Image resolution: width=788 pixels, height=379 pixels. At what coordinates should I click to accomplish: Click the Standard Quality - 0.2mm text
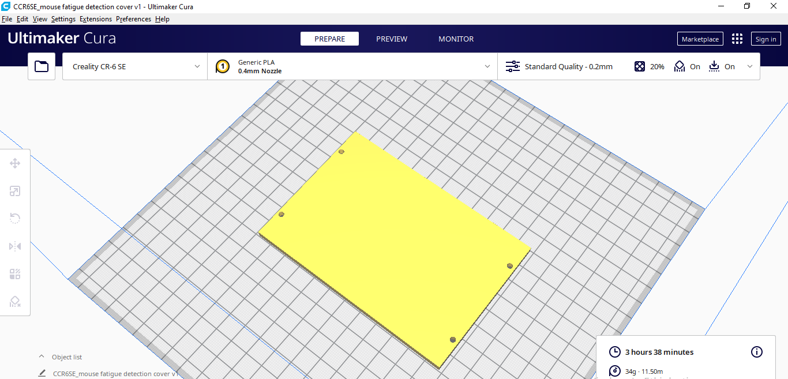pos(568,66)
